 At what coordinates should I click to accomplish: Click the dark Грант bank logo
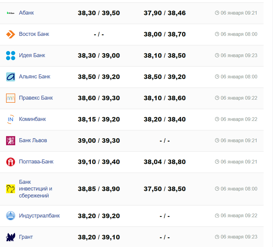pyautogui.click(x=11, y=237)
